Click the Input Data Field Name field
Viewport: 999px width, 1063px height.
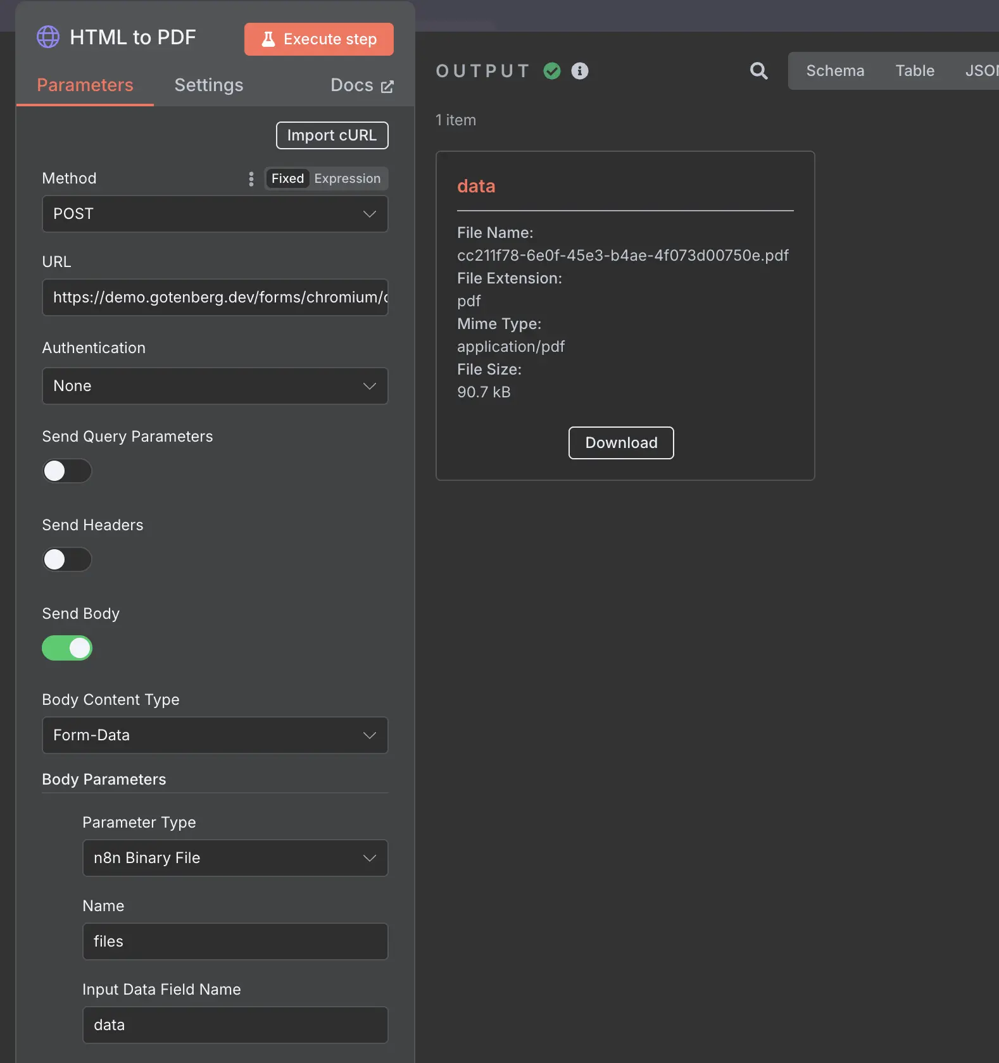click(236, 1025)
